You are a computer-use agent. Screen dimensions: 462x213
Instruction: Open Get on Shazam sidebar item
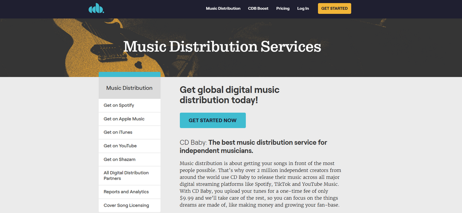120,159
